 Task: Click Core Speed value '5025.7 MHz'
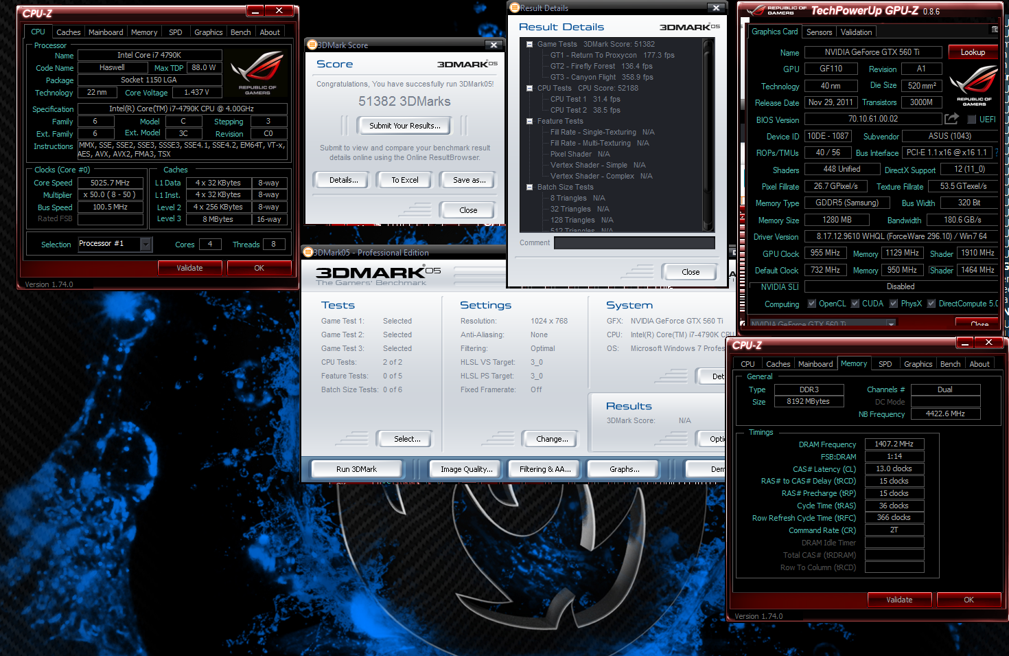[110, 183]
